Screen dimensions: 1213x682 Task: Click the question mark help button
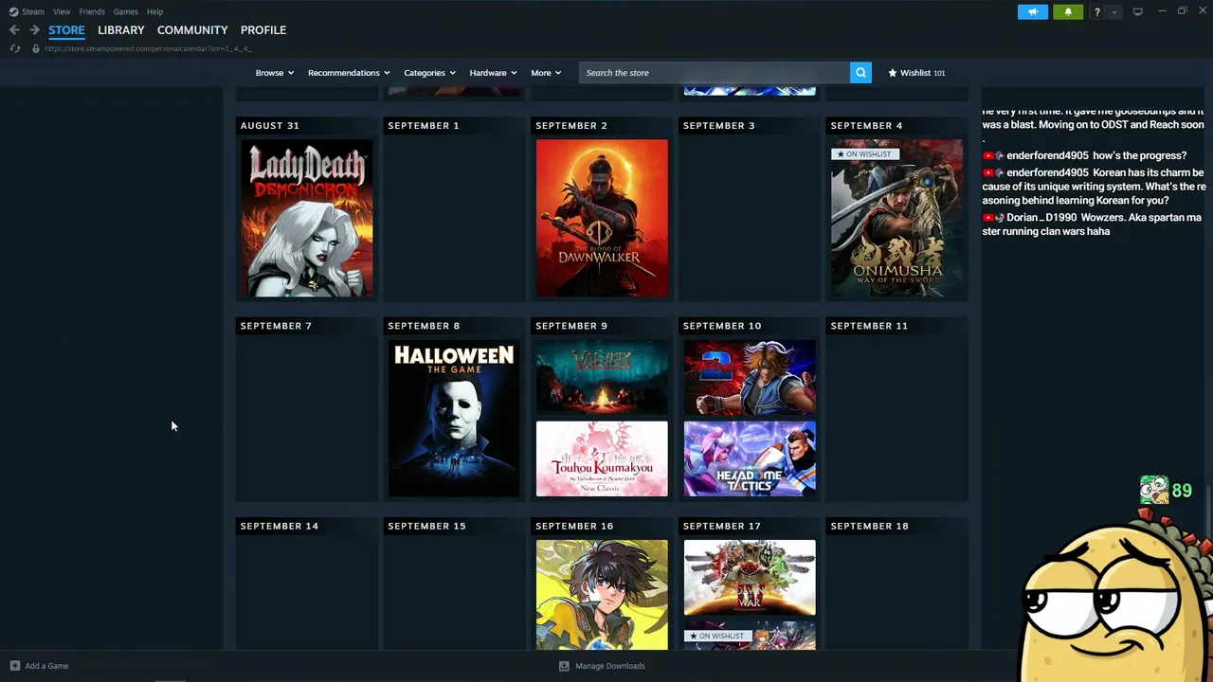1097,11
